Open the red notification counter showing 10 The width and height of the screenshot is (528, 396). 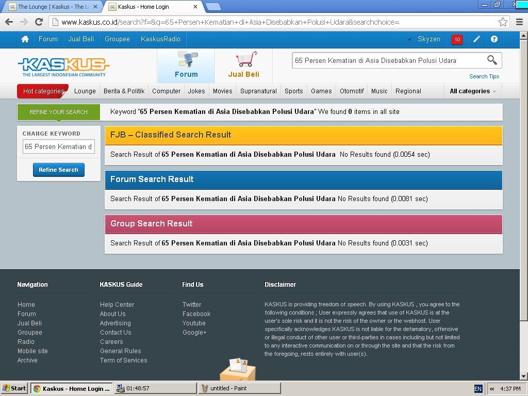(x=457, y=39)
